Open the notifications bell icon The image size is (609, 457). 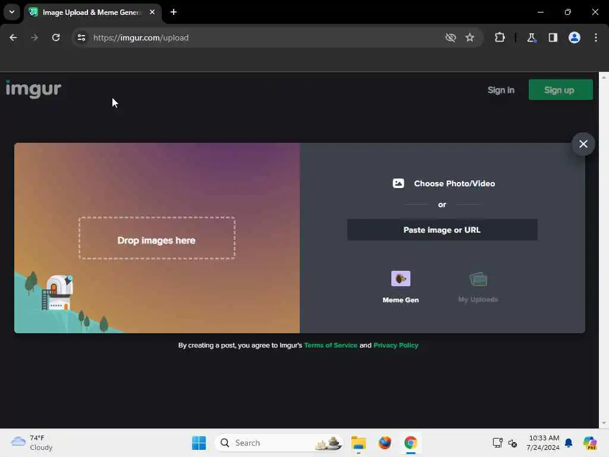(569, 443)
